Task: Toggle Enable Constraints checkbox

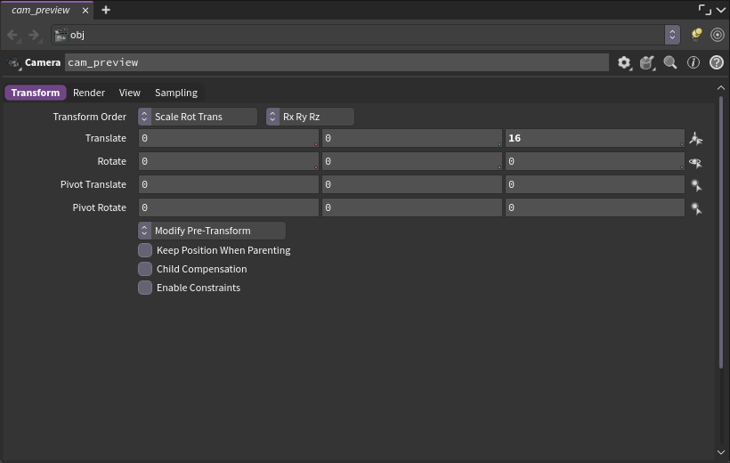Action: click(145, 288)
